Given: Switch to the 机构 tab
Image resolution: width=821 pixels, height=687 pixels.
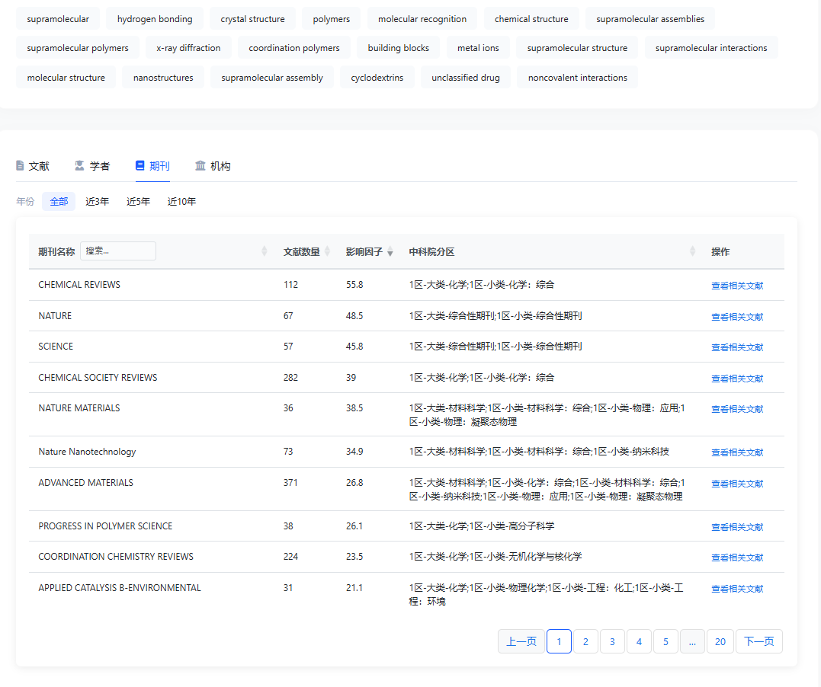Looking at the screenshot, I should click(x=220, y=166).
